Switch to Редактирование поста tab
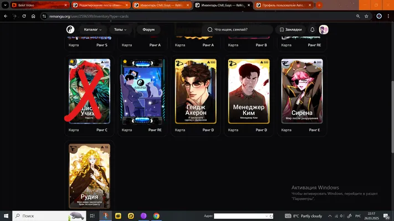 pos(101,5)
